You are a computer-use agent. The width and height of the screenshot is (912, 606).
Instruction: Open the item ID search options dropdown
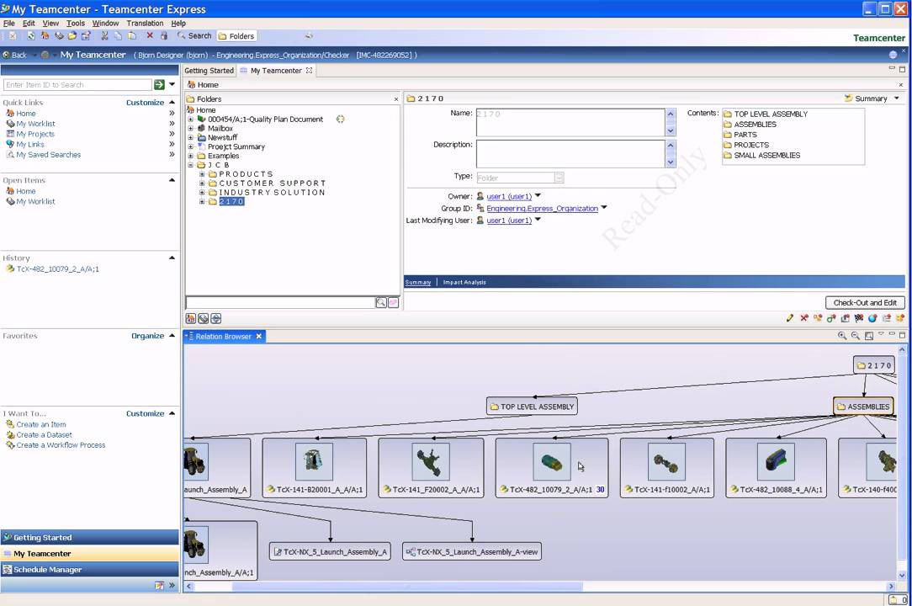click(172, 84)
